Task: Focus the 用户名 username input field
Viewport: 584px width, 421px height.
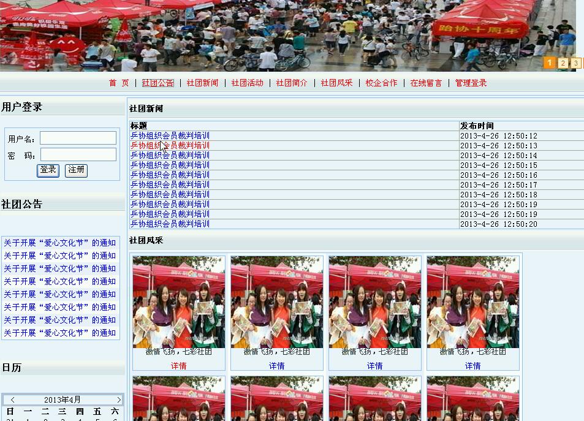Action: coord(78,138)
